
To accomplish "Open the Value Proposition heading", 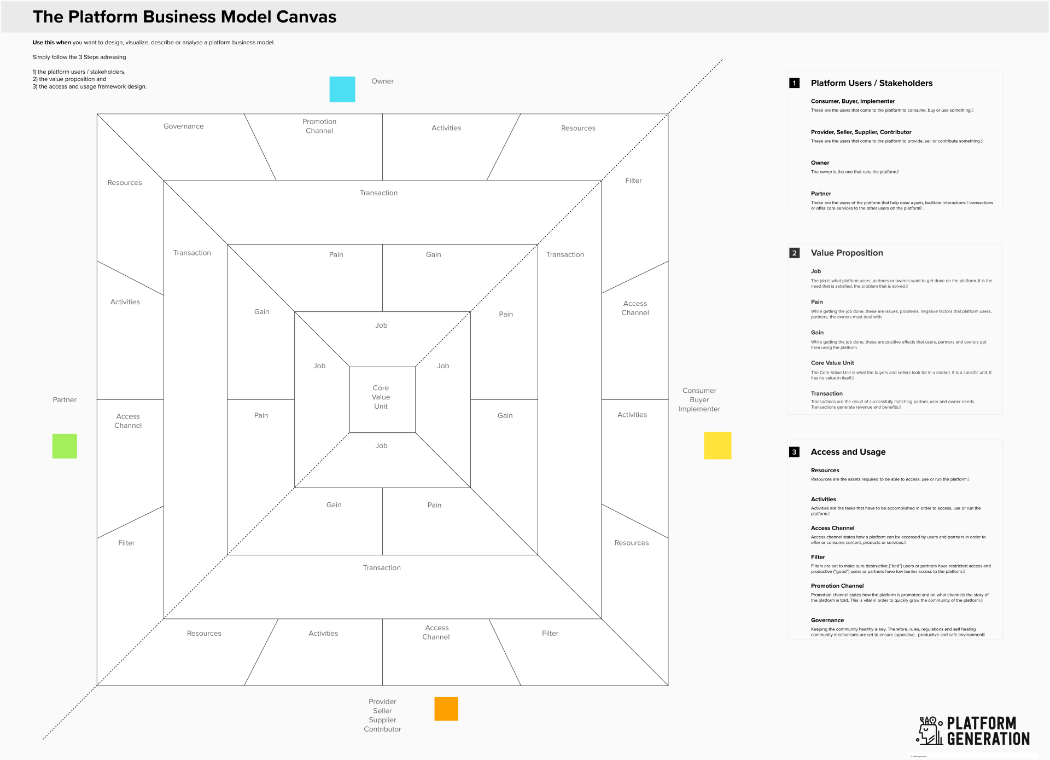I will pos(846,253).
